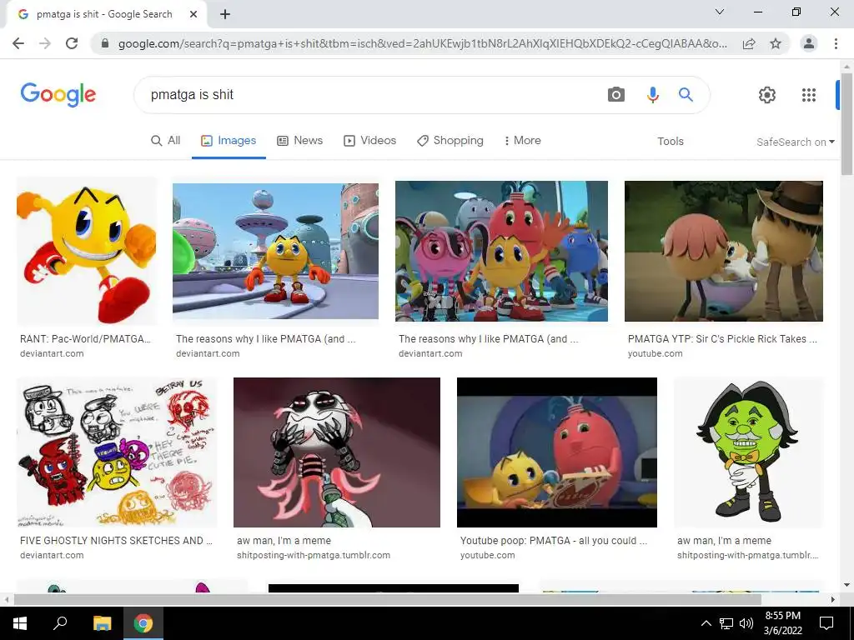Click the shitposting-with-pmatga.tumblr.com source under ghost meme
This screenshot has width=854, height=640.
click(x=314, y=556)
